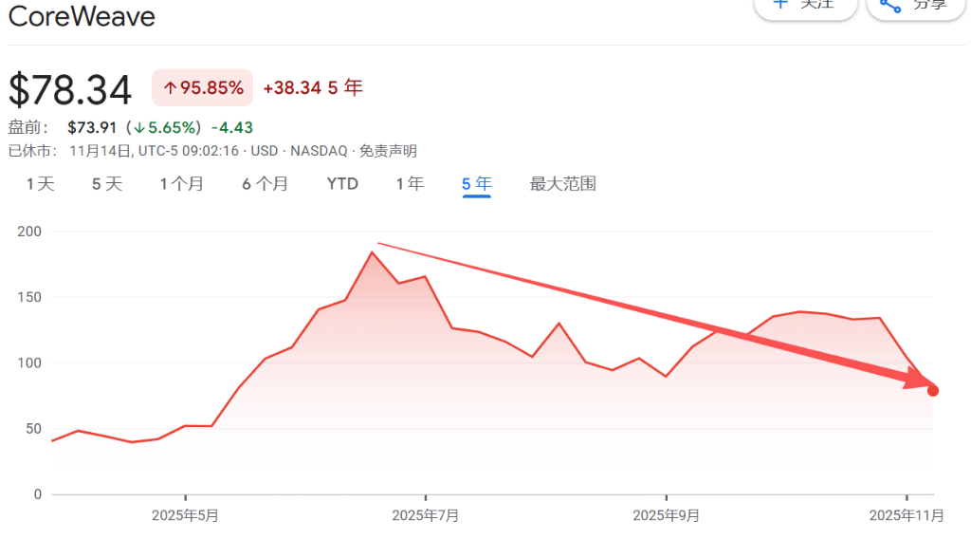Click the chart's highest peak point
The width and height of the screenshot is (971, 539).
pyautogui.click(x=372, y=252)
